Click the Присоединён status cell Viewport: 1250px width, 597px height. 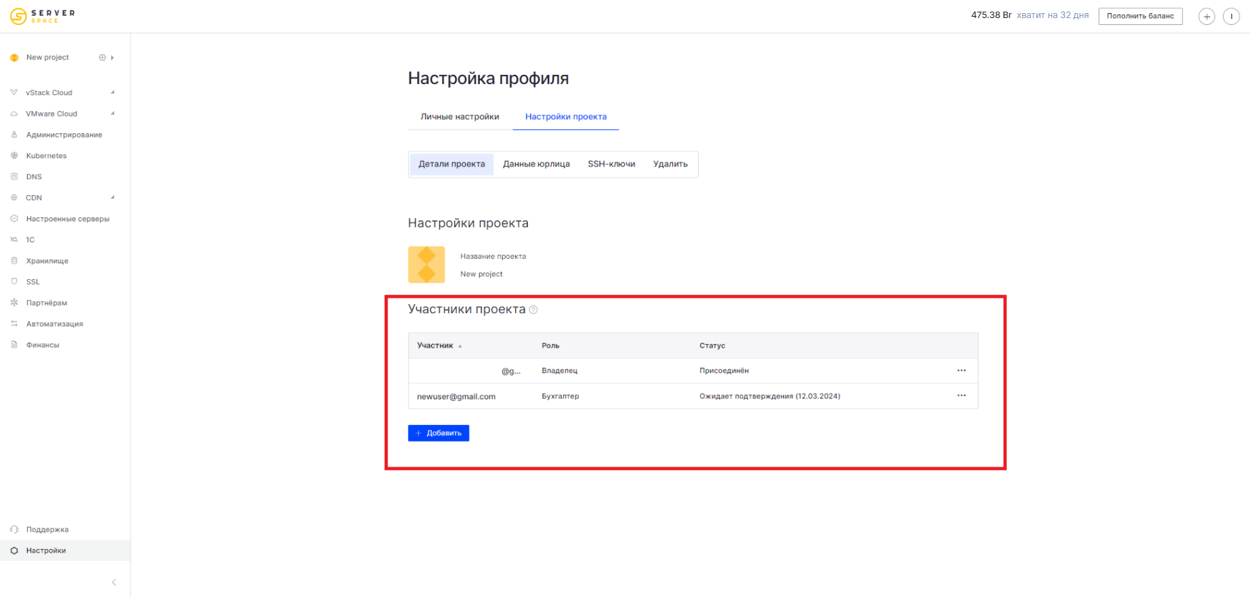724,371
